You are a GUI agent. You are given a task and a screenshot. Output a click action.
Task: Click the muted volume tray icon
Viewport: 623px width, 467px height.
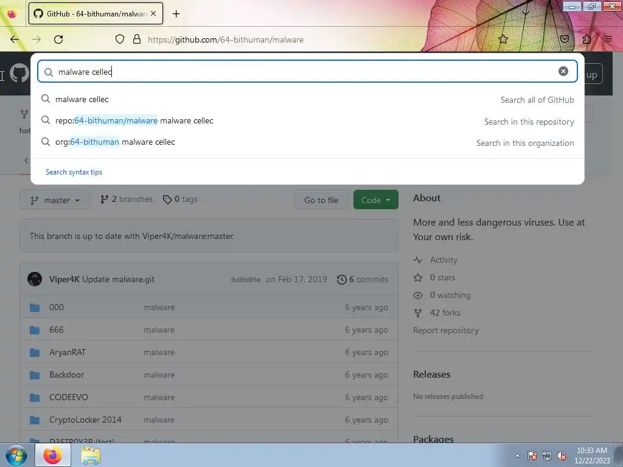tap(562, 455)
